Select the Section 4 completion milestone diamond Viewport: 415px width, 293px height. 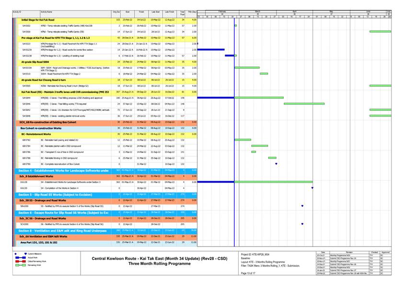312,188
